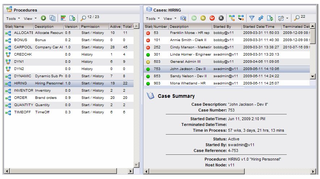Click the red checkmark close cases icon

212,18
